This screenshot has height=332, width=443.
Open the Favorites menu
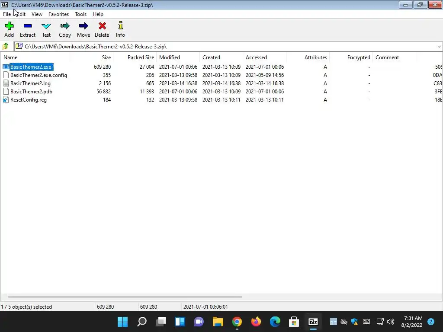point(58,14)
